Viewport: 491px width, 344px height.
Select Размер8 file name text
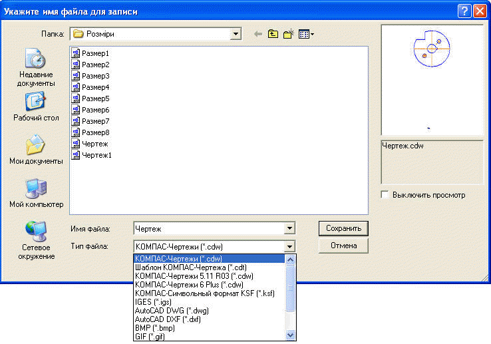pos(96,132)
